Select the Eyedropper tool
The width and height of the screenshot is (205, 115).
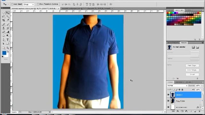8,20
